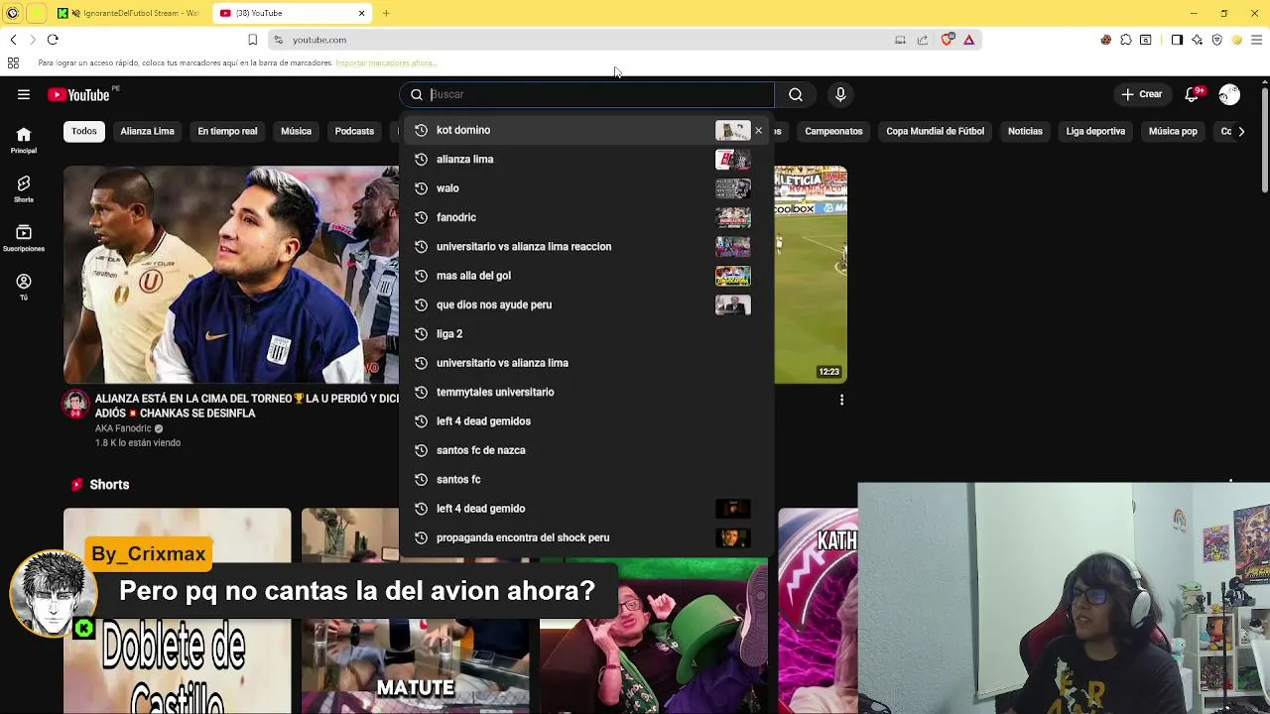Open the Brave VPN shield icon
Viewport: 1270px width, 714px height.
tap(1217, 40)
